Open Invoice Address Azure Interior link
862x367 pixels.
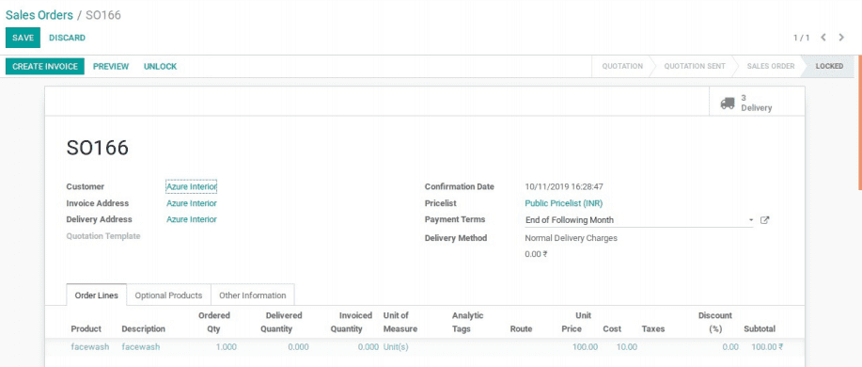pos(192,203)
